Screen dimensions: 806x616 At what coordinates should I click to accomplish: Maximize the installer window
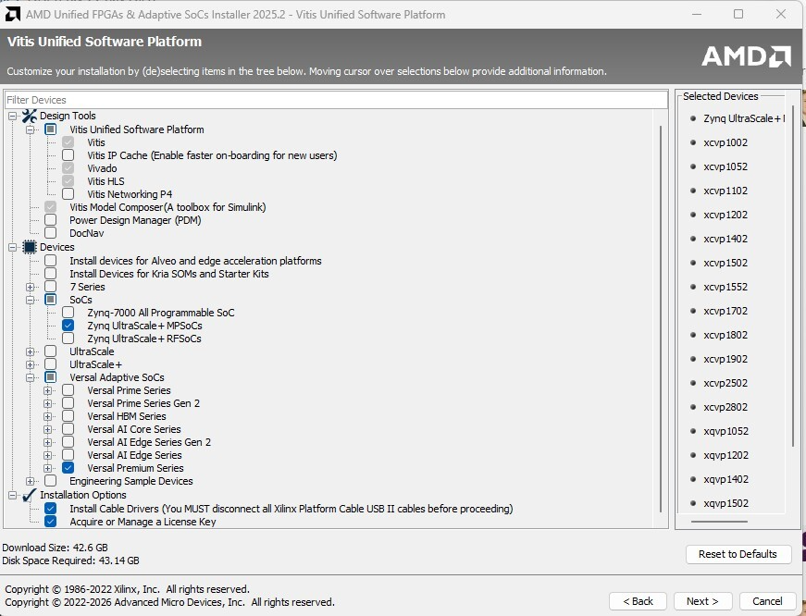click(738, 14)
